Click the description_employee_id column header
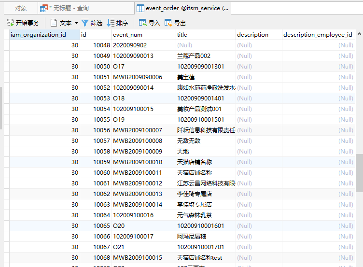Screen dimensions: 363x267 click(x=319, y=35)
